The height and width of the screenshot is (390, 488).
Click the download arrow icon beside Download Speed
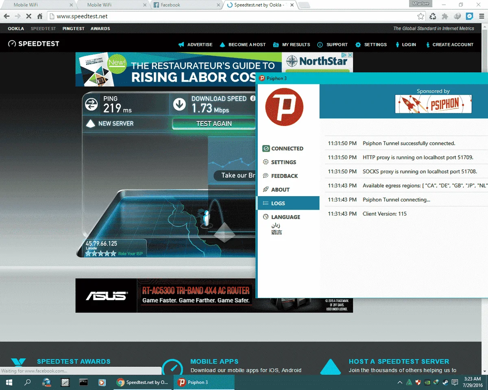(x=179, y=104)
